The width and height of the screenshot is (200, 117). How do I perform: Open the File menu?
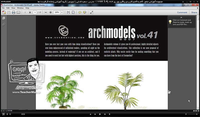pyautogui.click(x=3, y=8)
